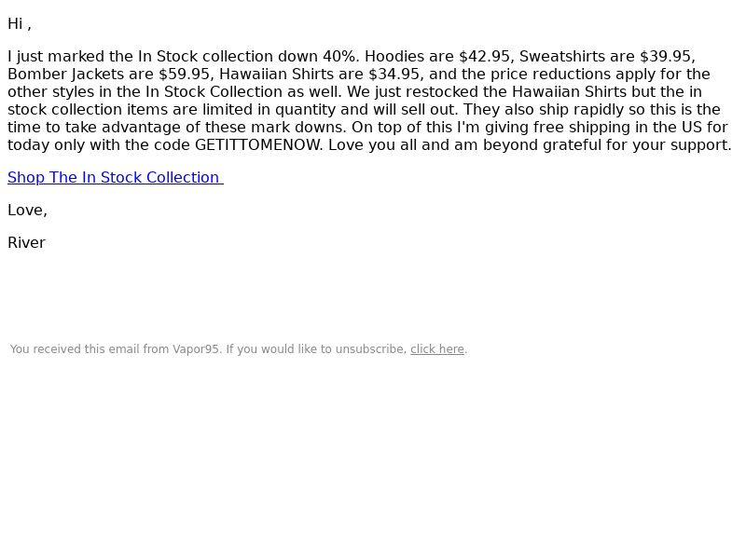746x559 pixels.
Task: Click the 'Hi ,' greeting line
Action: pyautogui.click(x=20, y=24)
